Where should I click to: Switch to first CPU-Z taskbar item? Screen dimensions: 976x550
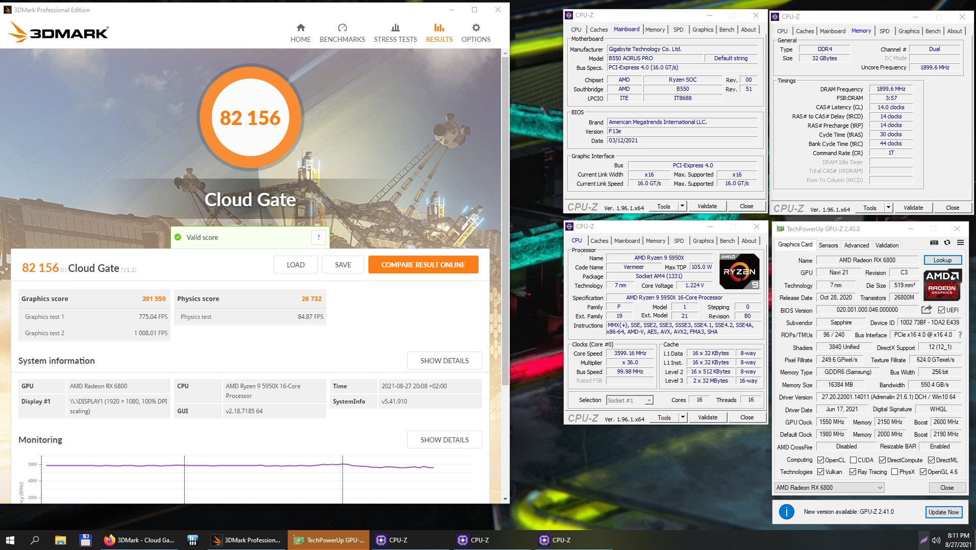tap(411, 540)
